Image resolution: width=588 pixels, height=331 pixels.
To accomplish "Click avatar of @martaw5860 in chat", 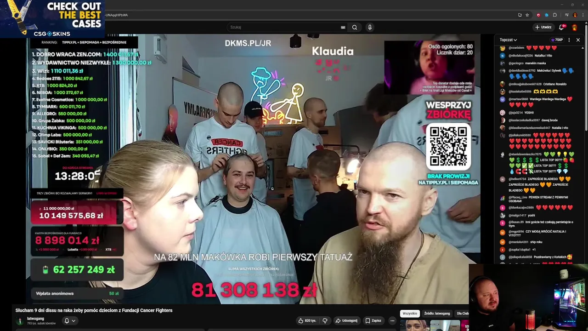I will click(x=503, y=99).
